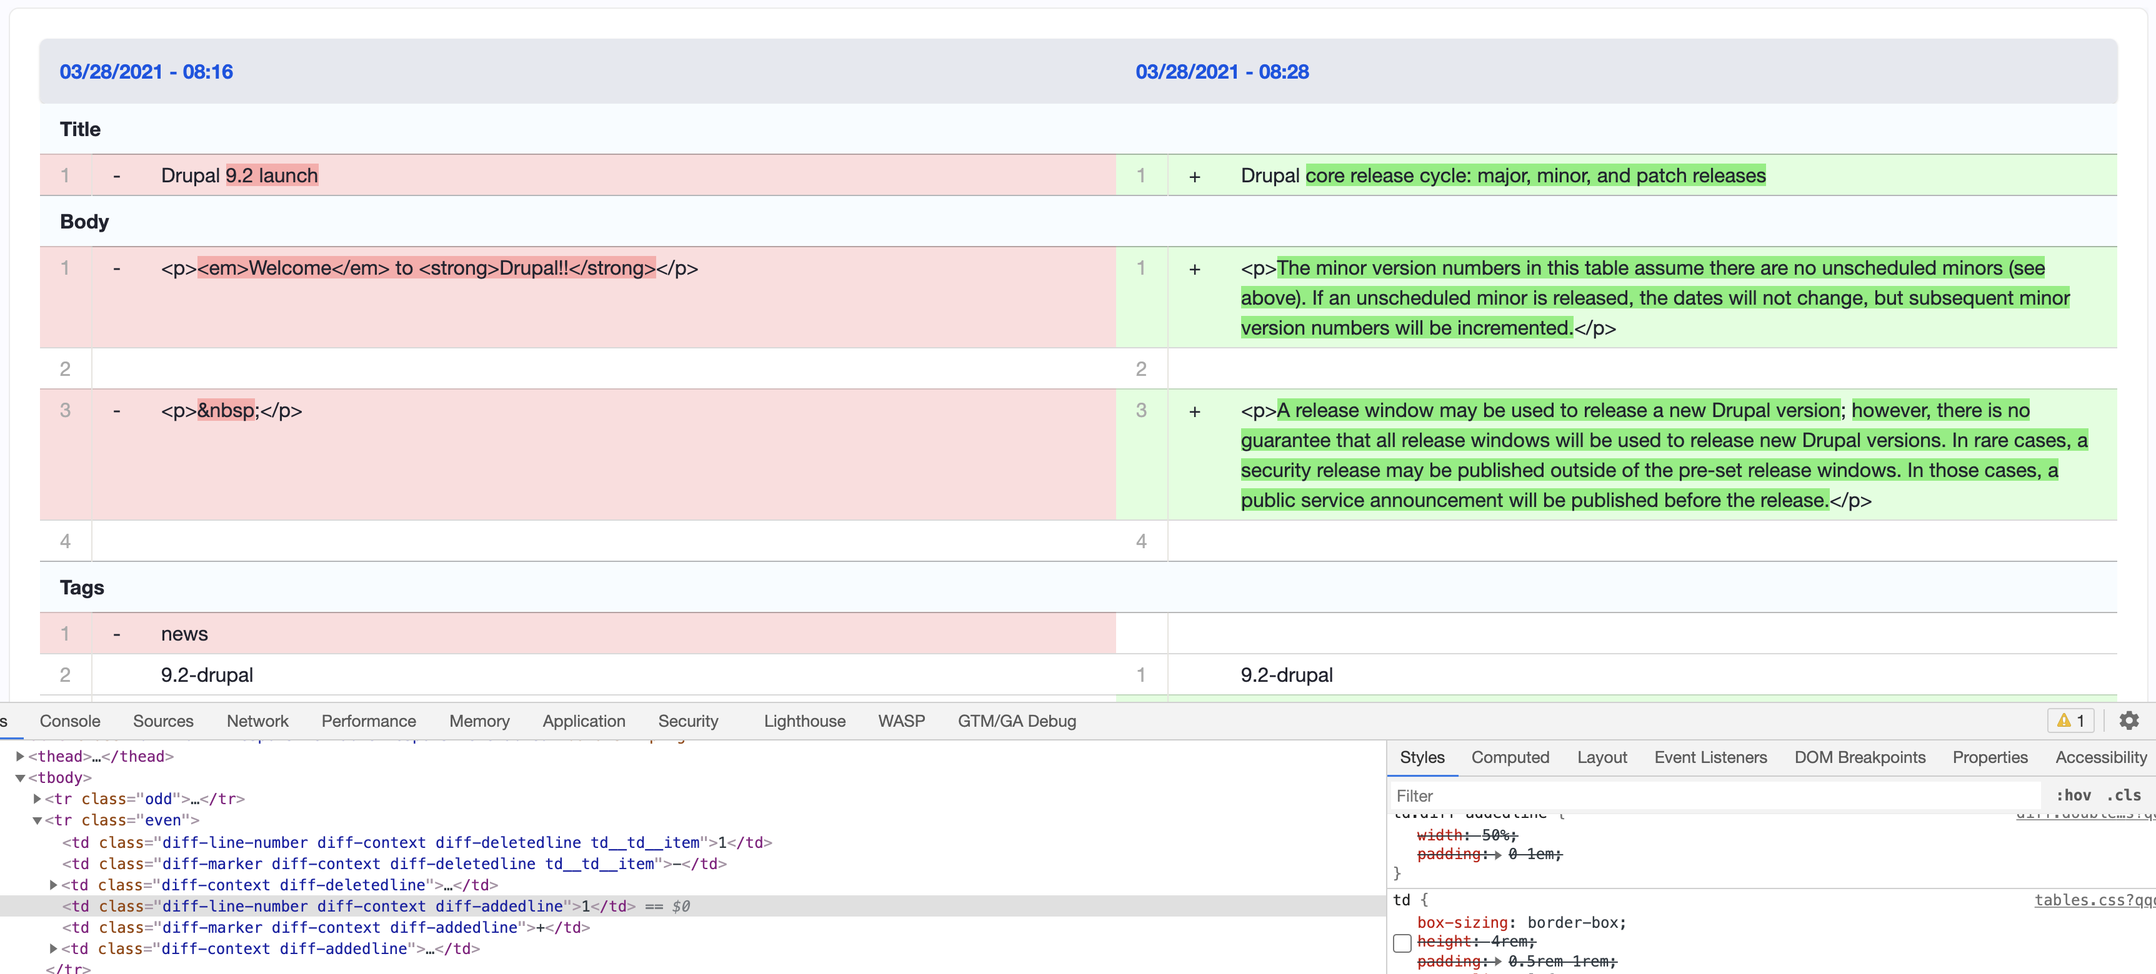Open the warnings issue counter
The width and height of the screenshot is (2156, 974).
click(x=2070, y=720)
